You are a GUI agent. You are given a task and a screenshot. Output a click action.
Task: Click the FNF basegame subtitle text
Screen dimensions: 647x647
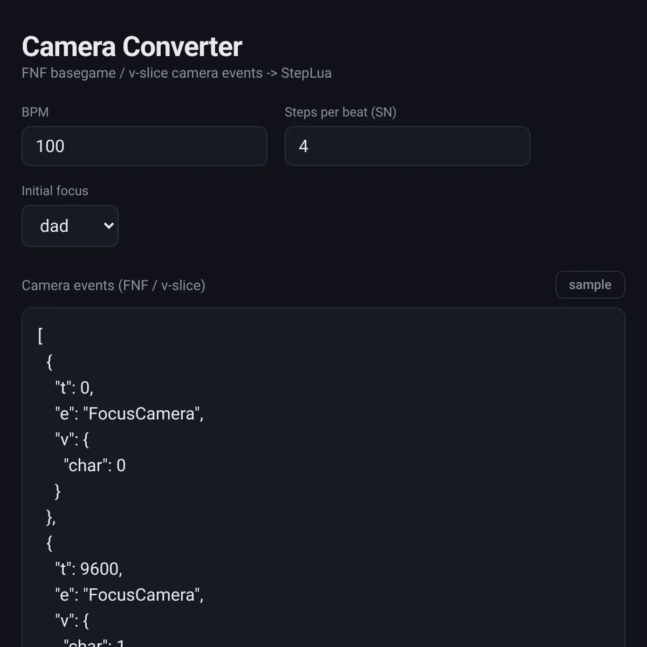[176, 73]
